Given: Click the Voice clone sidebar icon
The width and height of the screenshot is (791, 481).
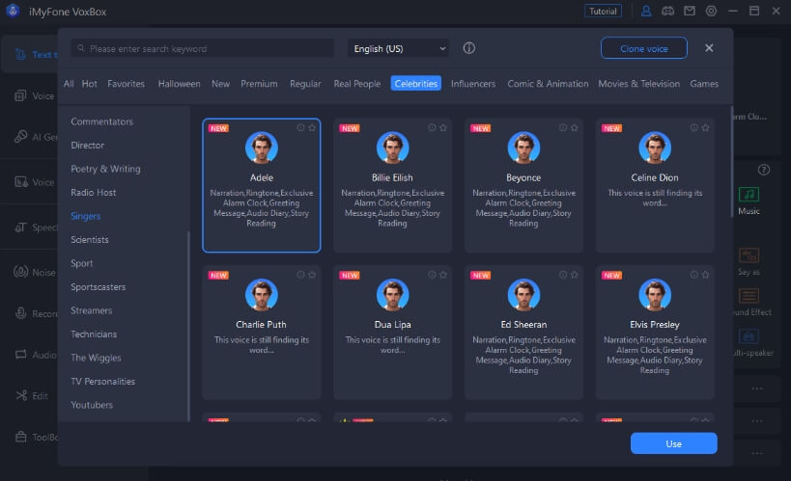Looking at the screenshot, I should 20,95.
